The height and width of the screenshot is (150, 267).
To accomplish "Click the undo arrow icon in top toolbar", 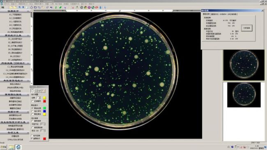I will pos(51,7).
